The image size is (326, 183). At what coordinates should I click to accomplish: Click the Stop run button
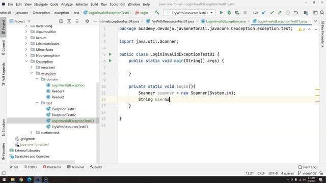pyautogui.click(x=245, y=13)
